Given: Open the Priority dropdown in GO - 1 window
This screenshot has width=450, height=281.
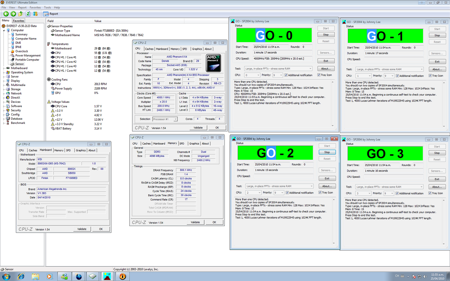Looking at the screenshot, I should (389, 76).
